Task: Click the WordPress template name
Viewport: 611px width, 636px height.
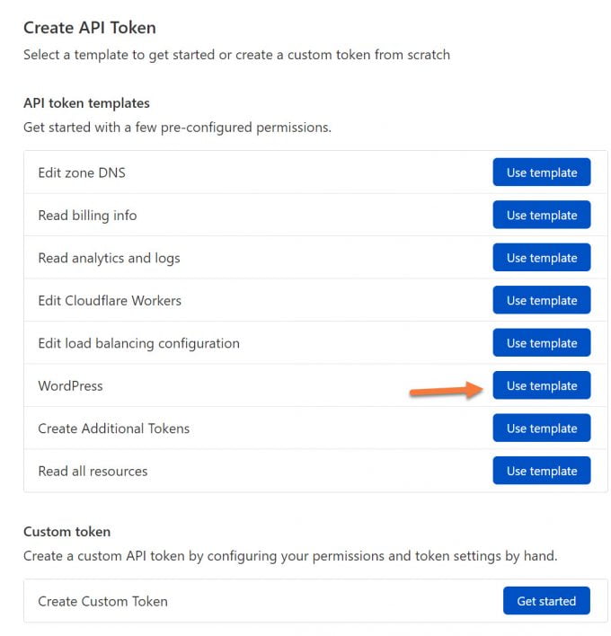Action: 70,386
